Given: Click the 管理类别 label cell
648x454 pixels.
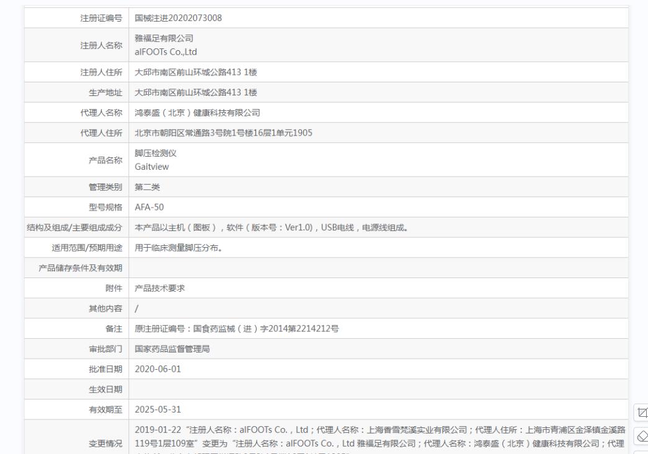Looking at the screenshot, I should 76,187.
